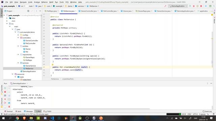Image resolution: width=216 pixels, height=121 pixels.
Task: Click the CRLF line separator in status bar
Action: 189,114
